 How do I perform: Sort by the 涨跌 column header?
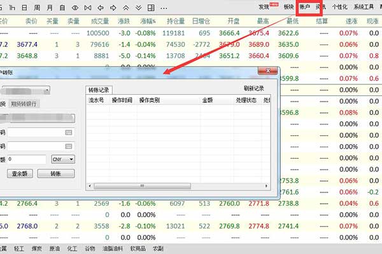(x=124, y=22)
